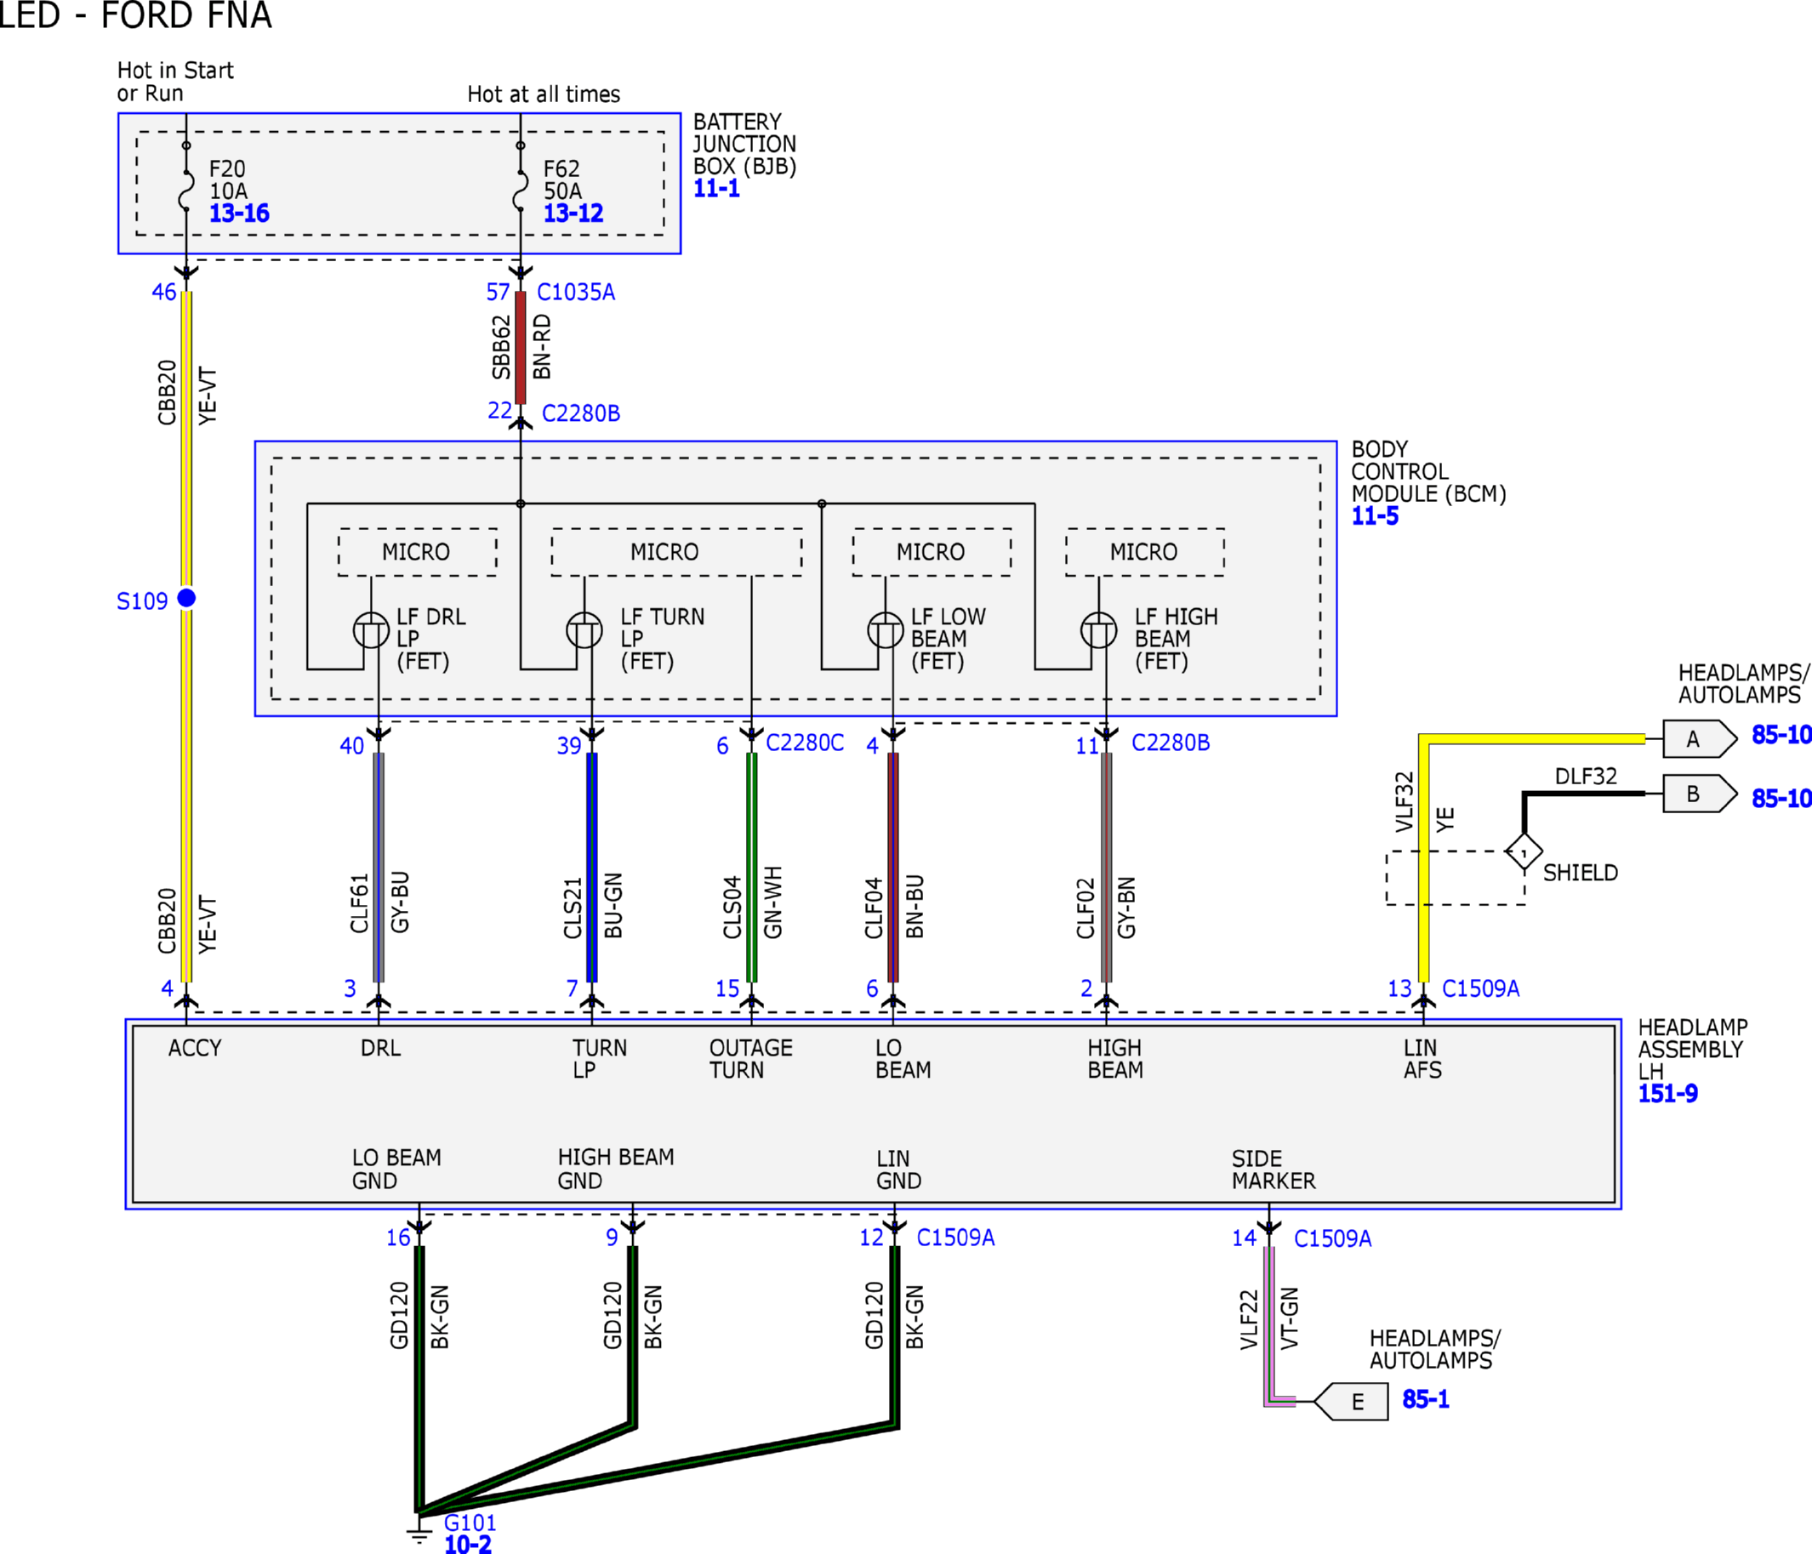1812x1554 pixels.
Task: Click the black DLF32 wire
Action: coord(1583,794)
